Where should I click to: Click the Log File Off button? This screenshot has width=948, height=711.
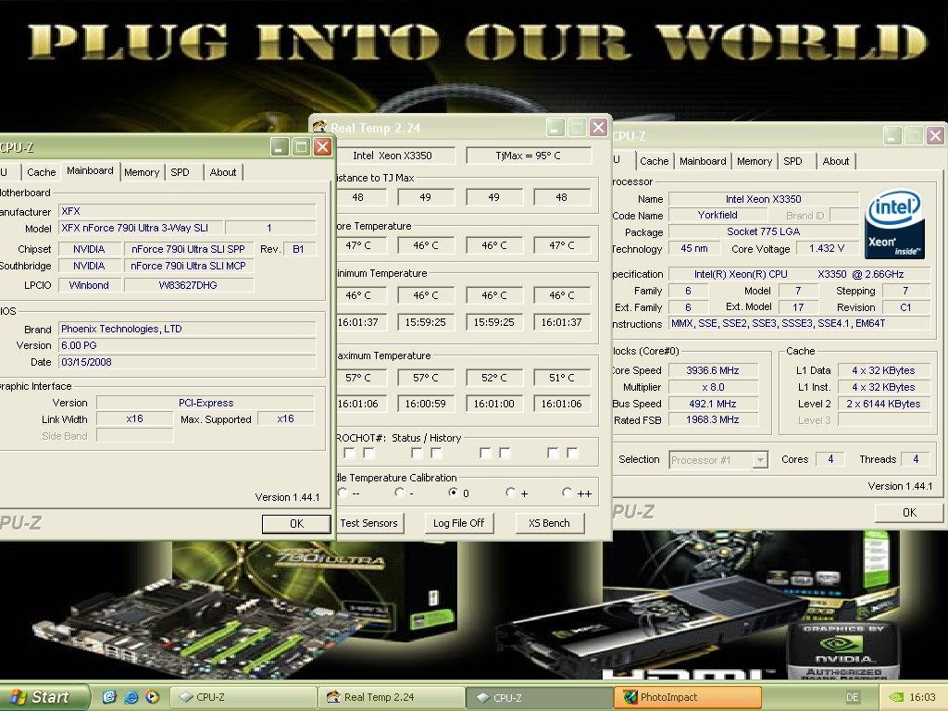pos(459,523)
